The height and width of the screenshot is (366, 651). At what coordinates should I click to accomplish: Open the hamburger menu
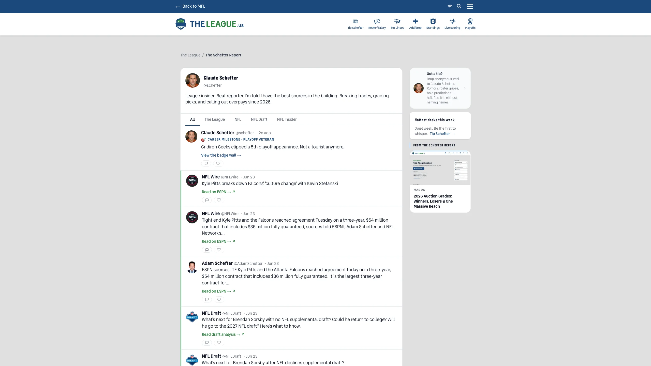click(470, 6)
